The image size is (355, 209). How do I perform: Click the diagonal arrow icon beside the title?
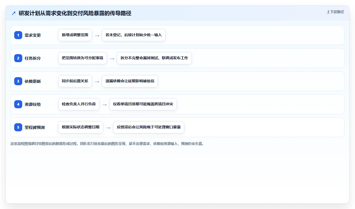pos(14,13)
